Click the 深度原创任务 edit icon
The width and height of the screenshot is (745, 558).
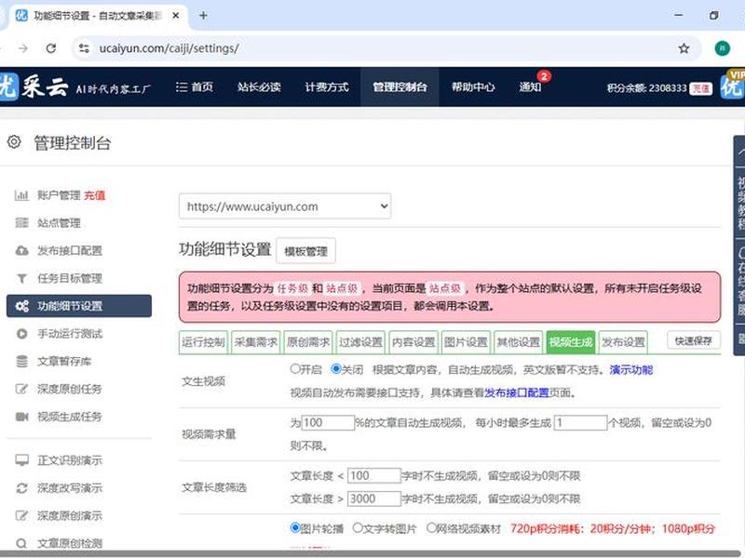[21, 389]
